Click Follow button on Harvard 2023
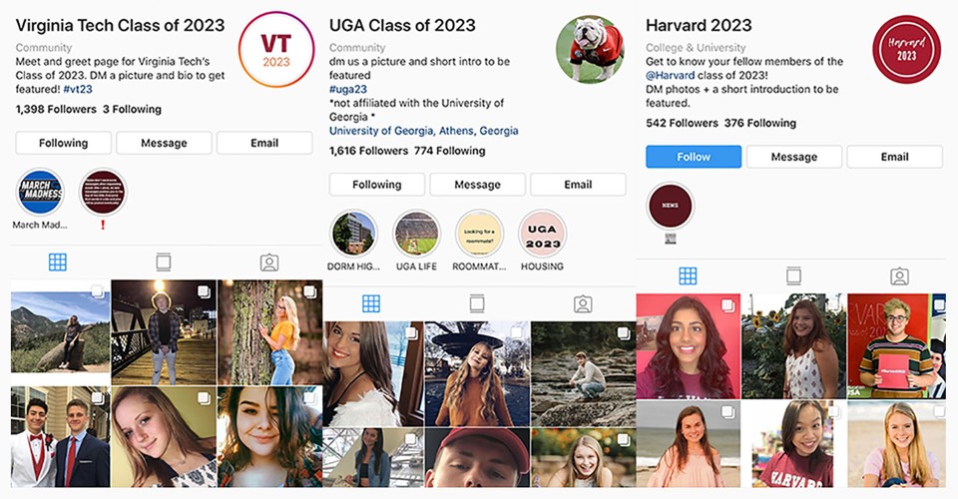The height and width of the screenshot is (499, 958). [694, 157]
